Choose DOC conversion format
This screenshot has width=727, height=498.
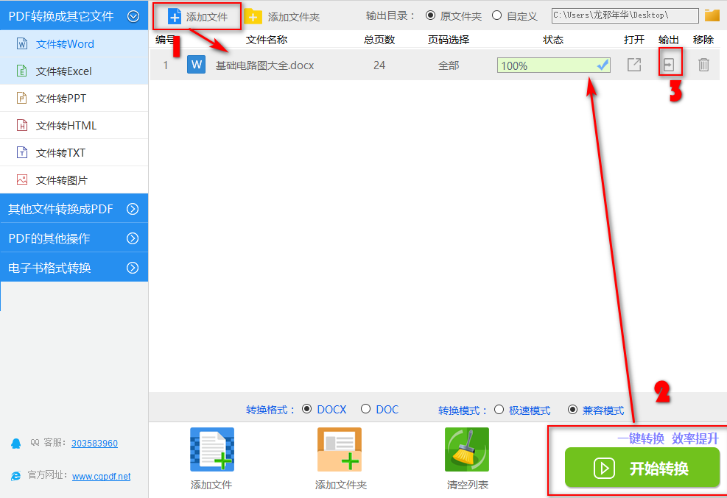pos(365,409)
